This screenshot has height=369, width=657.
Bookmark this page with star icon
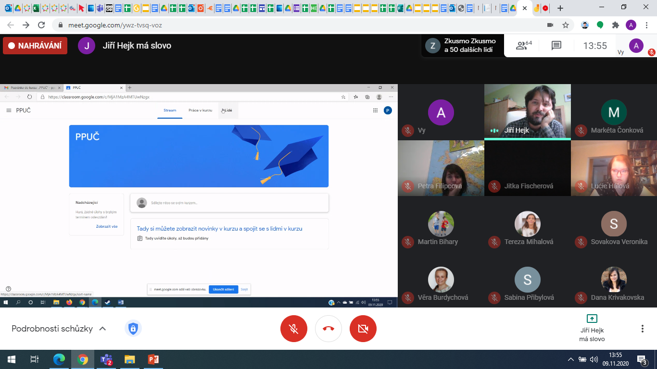point(566,25)
